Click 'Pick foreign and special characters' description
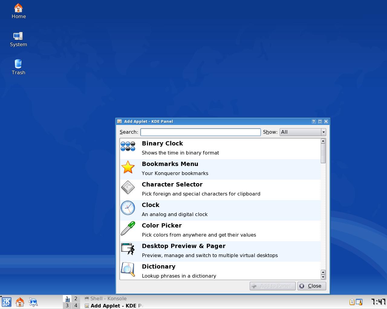This screenshot has height=309, width=387. [201, 194]
